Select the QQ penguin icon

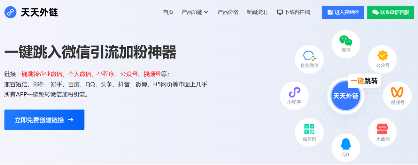click(x=346, y=144)
